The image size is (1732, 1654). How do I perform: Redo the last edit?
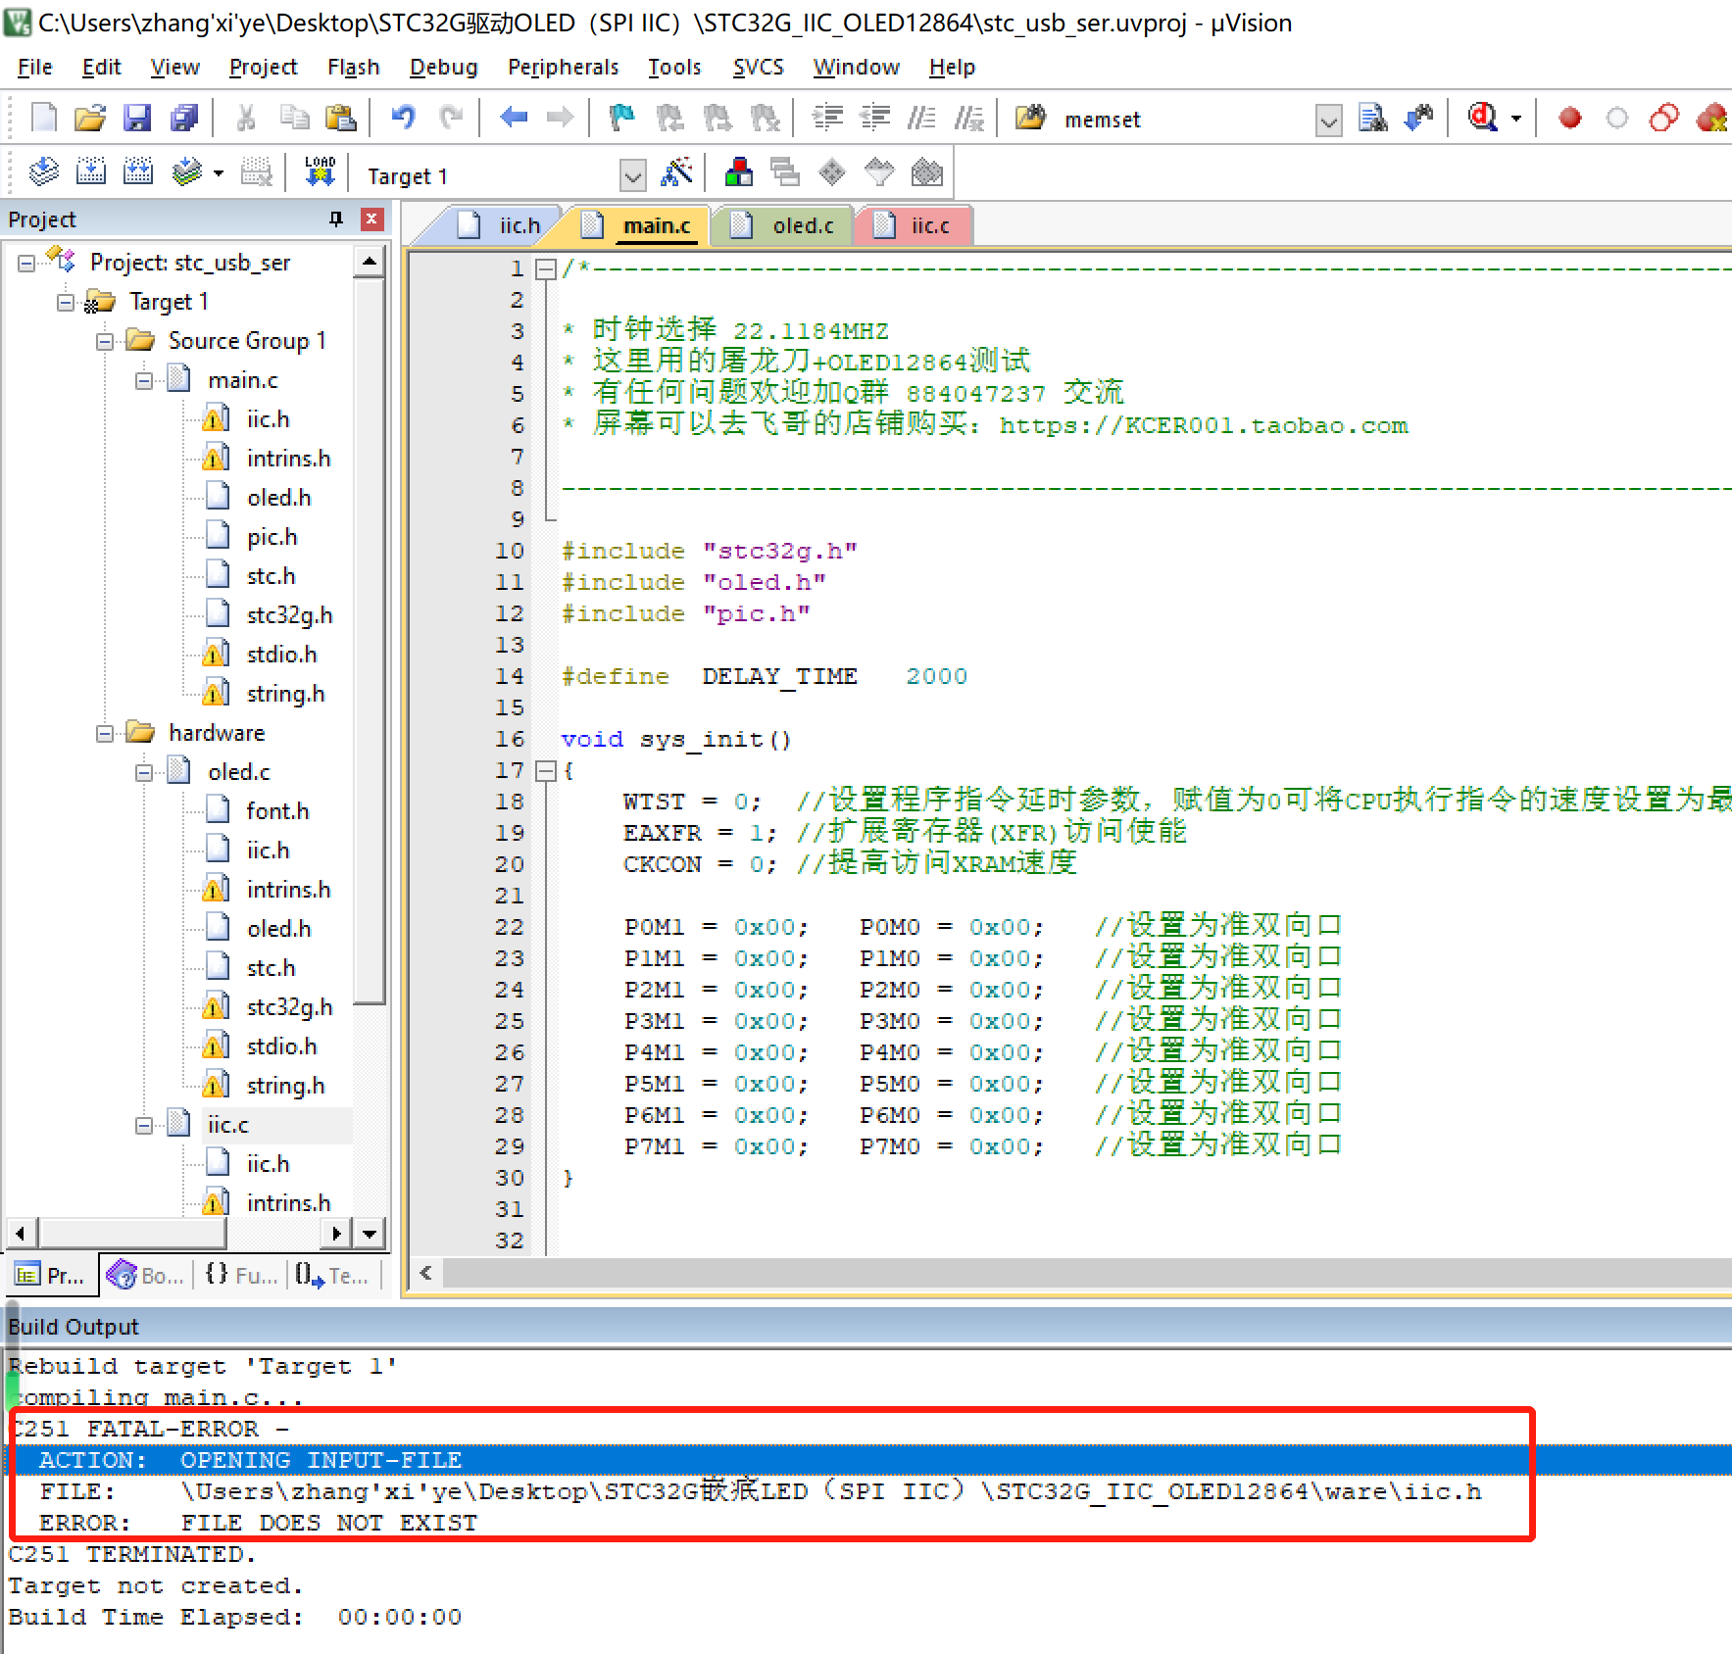(450, 119)
